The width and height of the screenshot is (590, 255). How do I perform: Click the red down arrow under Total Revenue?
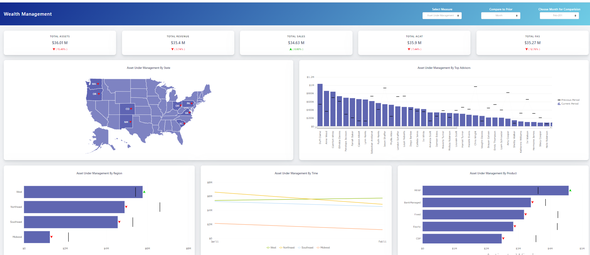[x=173, y=49]
